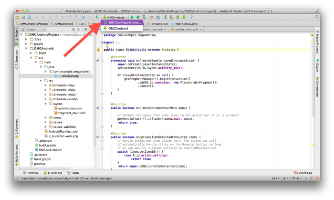Click the Open folder toolbar icon
This screenshot has height=200, width=334.
[x=17, y=17]
